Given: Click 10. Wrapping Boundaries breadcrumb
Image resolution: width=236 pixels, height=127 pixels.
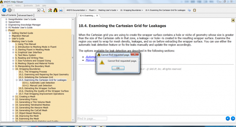Looking at the screenshot, I should [131, 10].
